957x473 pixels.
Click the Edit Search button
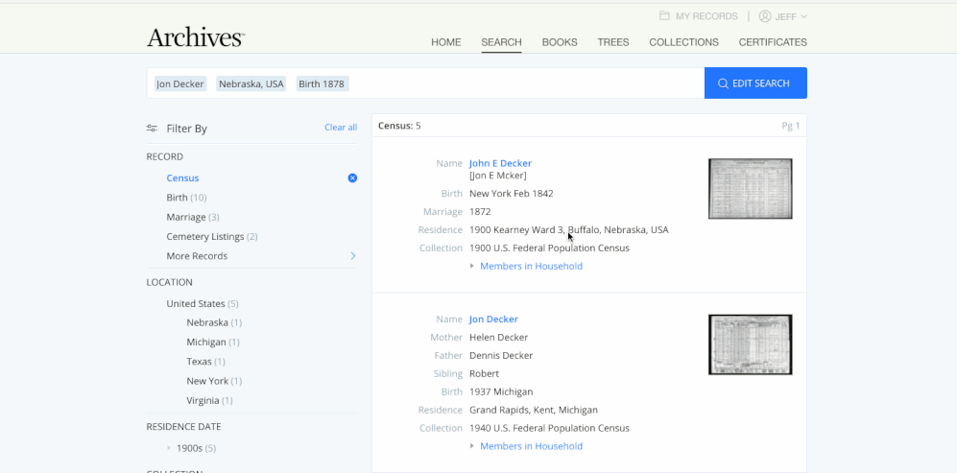[755, 83]
